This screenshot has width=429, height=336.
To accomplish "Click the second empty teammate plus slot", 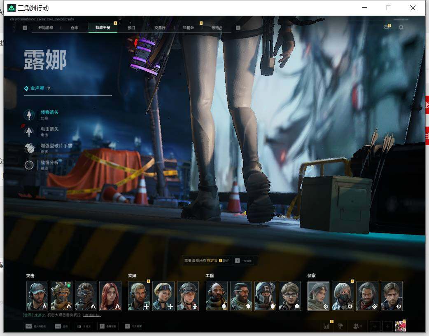I will point(388,326).
